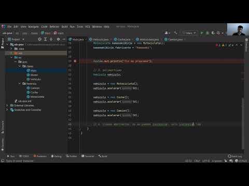Open the Event Log

tap(235, 156)
